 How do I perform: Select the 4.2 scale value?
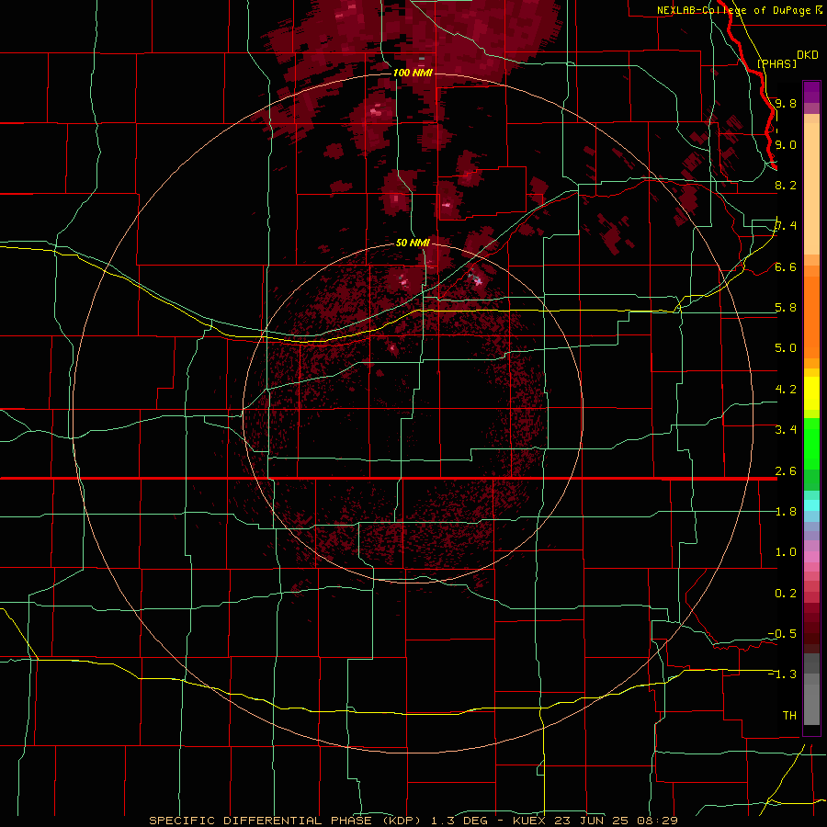click(786, 390)
